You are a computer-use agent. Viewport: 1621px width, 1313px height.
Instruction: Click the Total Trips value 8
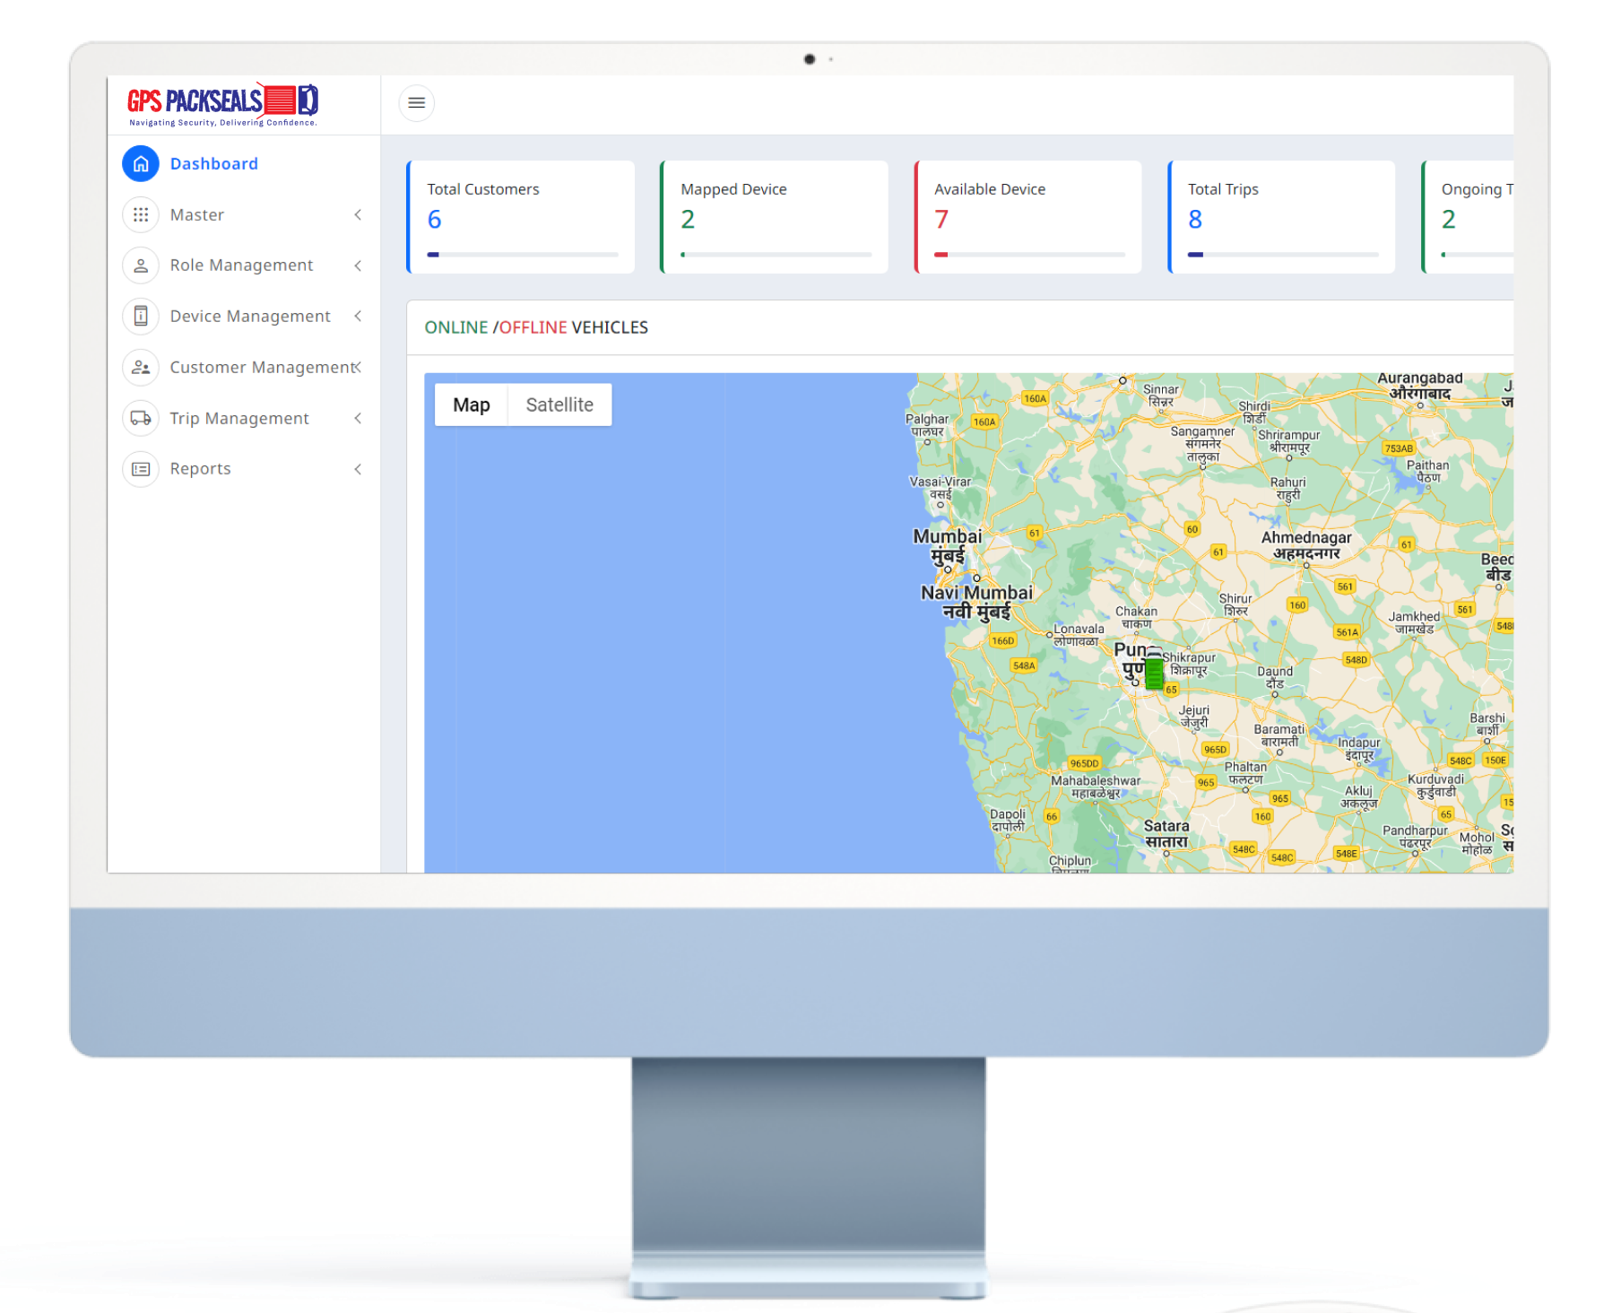(x=1195, y=220)
